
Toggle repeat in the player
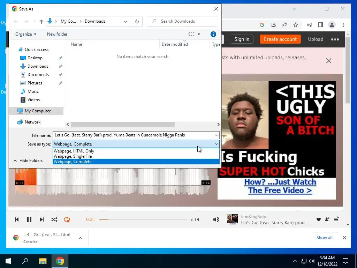(x=67, y=219)
